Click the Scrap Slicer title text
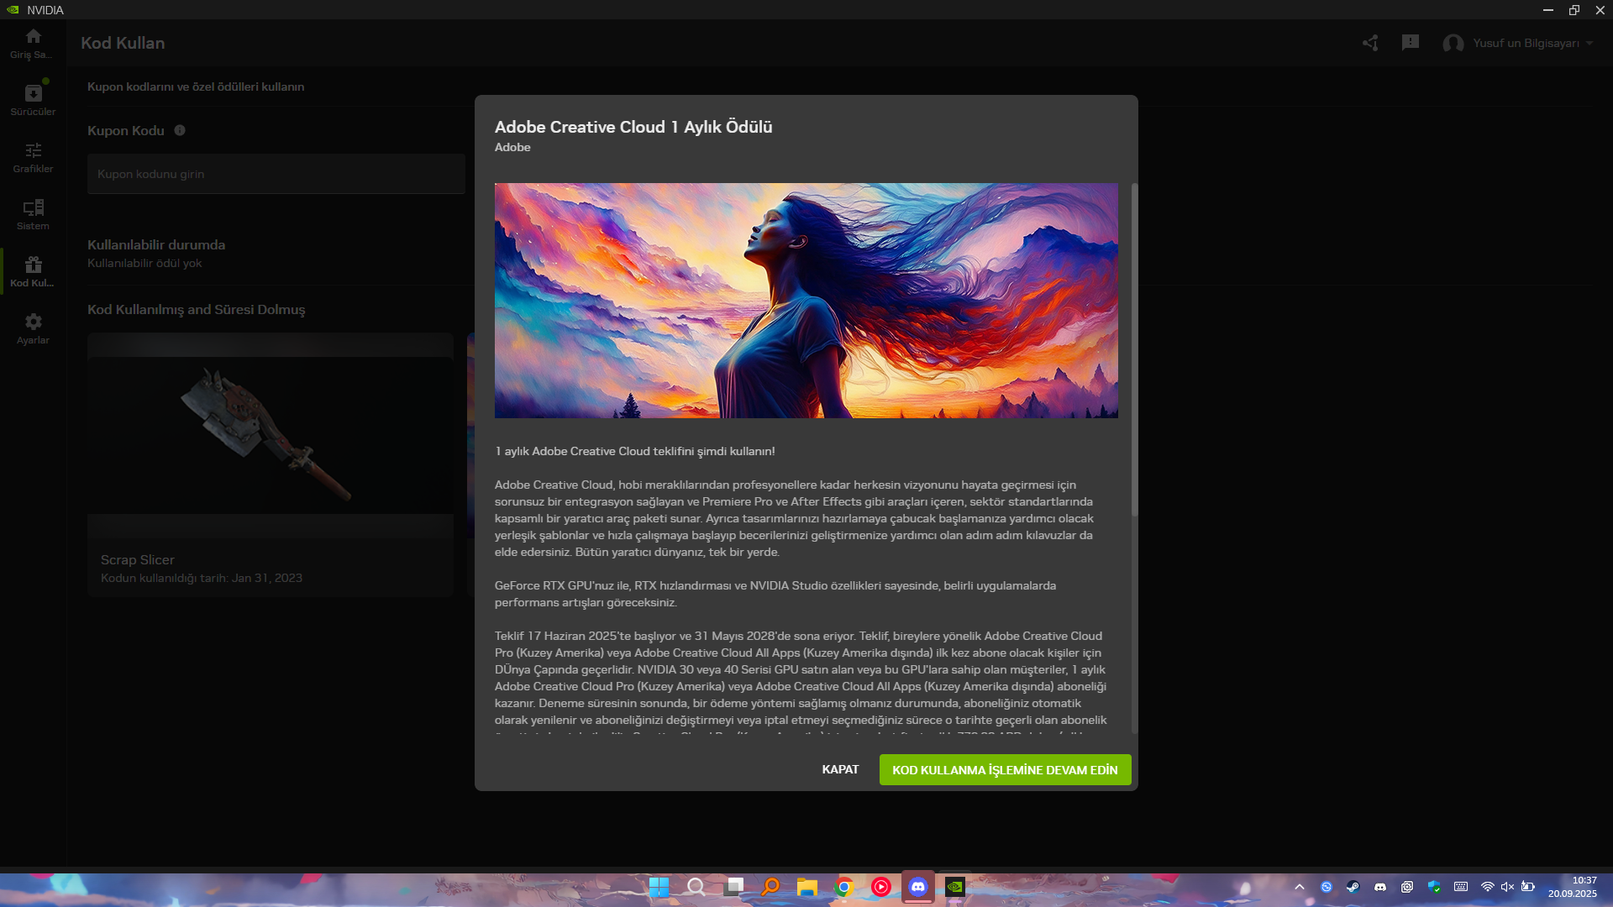Screen dimensions: 1613x907 (138, 559)
